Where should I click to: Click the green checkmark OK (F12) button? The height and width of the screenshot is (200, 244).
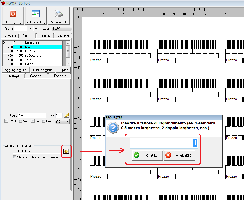click(147, 155)
